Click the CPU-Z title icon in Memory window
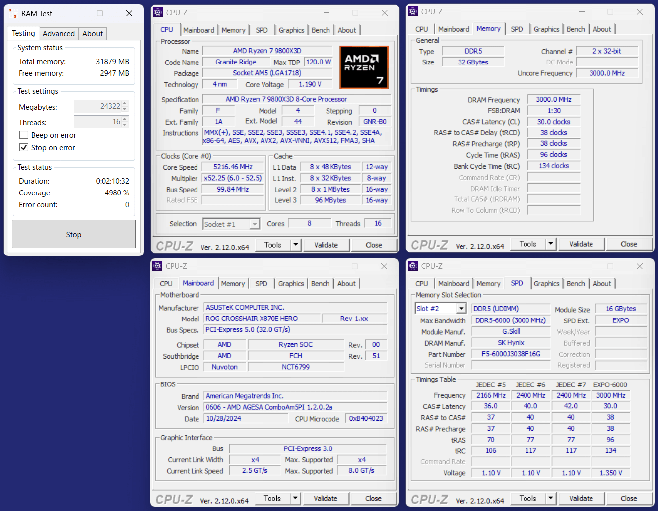The image size is (658, 511). 413,12
